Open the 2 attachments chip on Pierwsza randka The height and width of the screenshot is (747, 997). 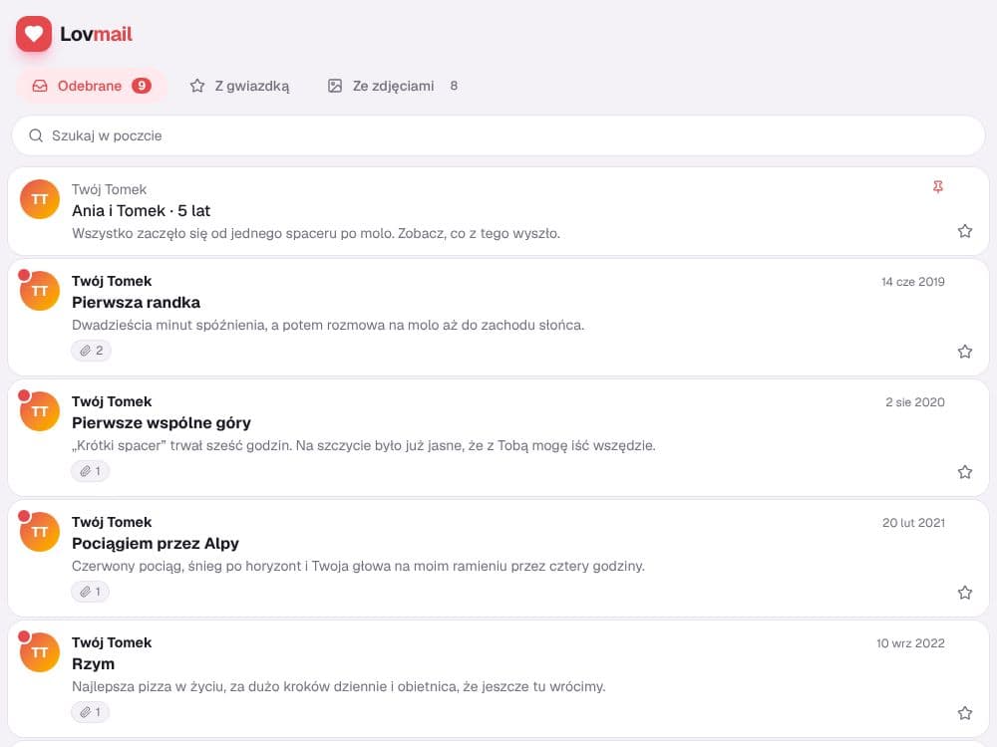click(x=91, y=351)
